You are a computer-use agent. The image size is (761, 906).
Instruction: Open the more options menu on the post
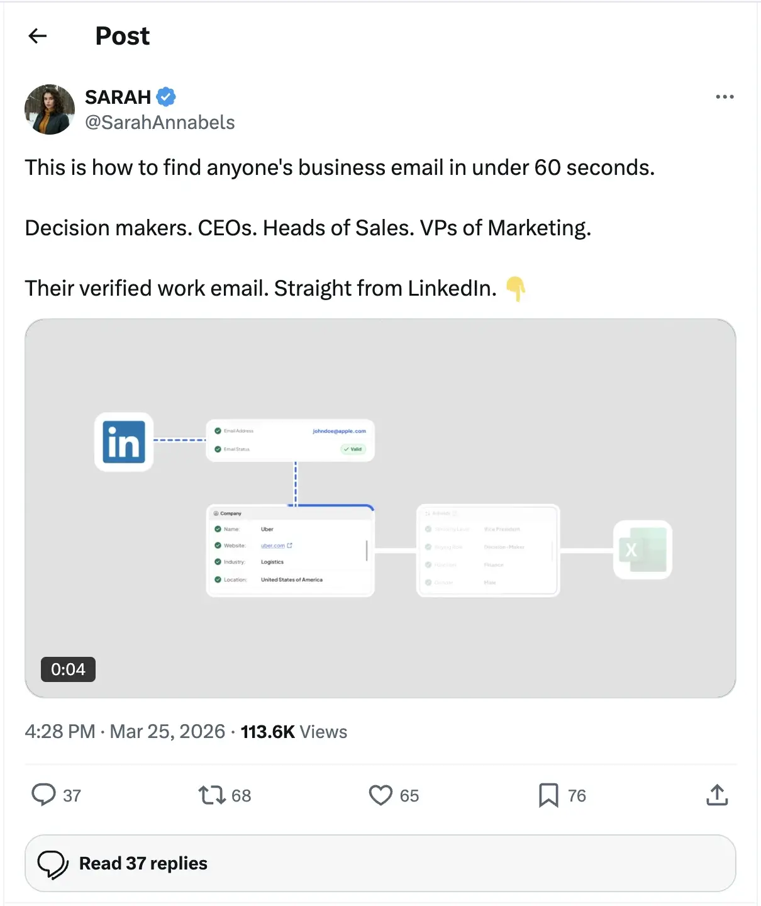coord(725,96)
